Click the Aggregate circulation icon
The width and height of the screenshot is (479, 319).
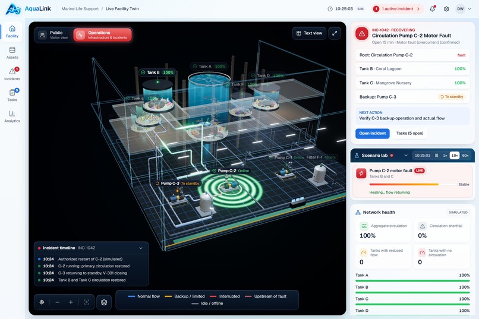[x=364, y=226]
